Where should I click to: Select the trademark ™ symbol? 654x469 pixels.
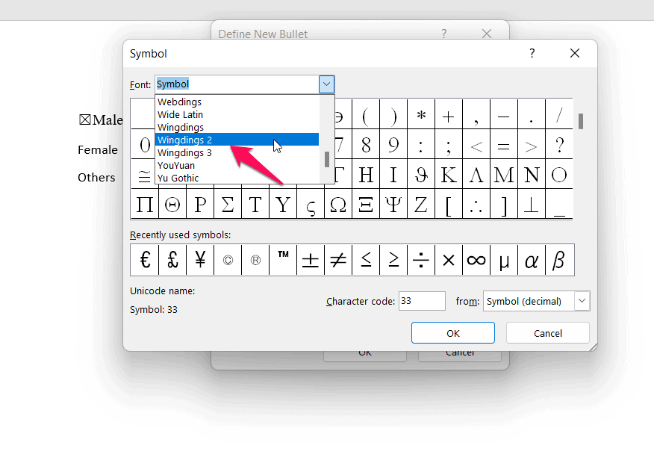click(283, 260)
